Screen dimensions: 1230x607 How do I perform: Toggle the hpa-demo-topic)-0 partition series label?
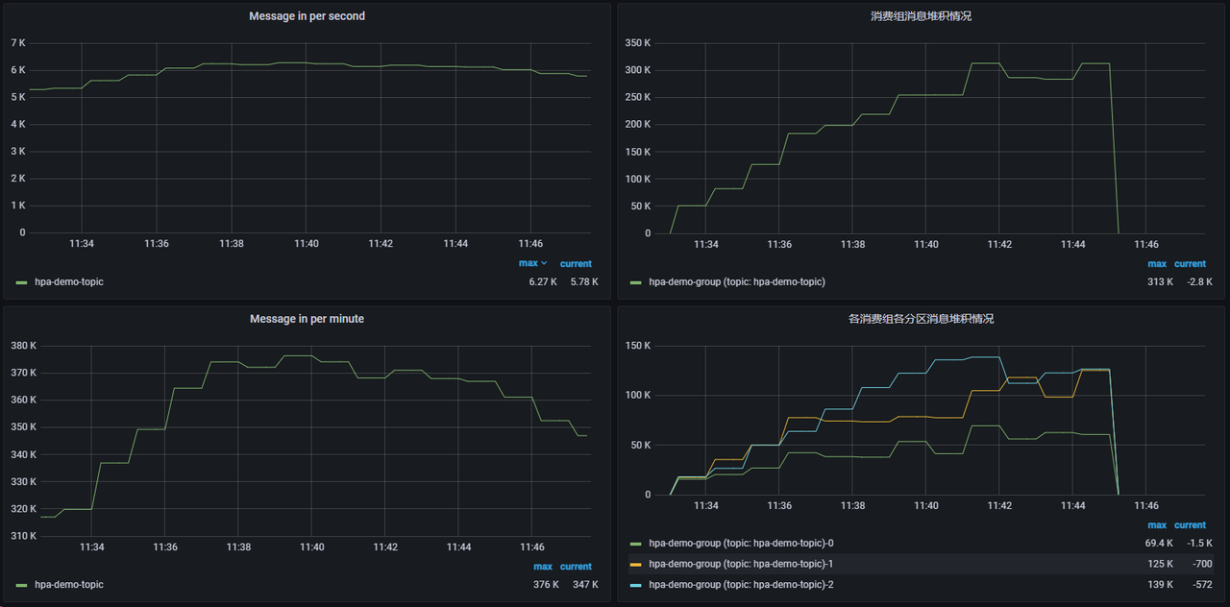pyautogui.click(x=741, y=544)
